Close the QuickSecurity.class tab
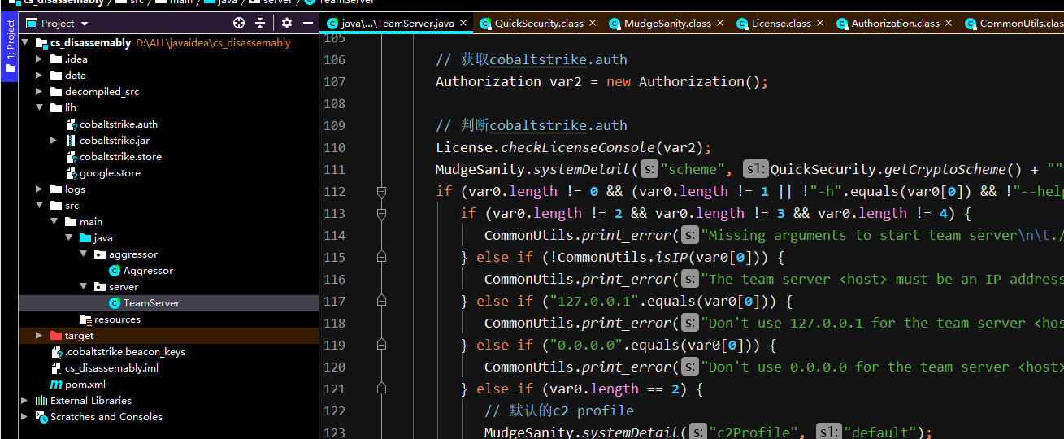 tap(592, 24)
